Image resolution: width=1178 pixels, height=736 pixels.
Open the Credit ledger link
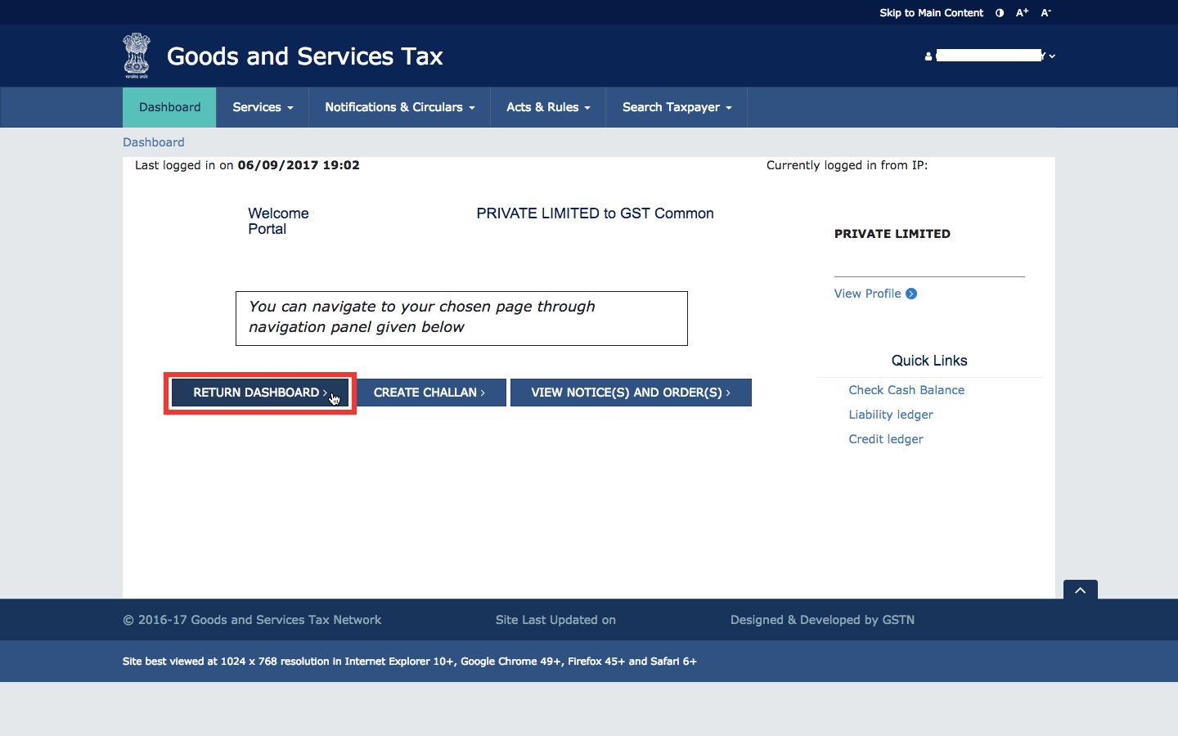click(886, 439)
